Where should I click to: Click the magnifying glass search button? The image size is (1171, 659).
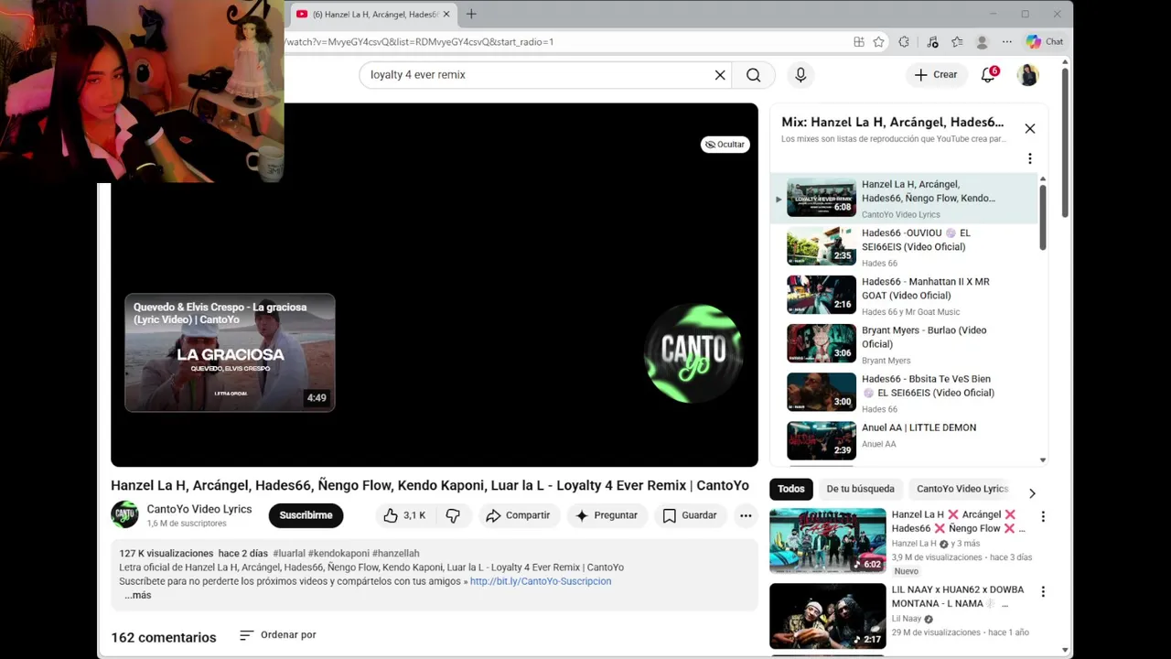point(753,75)
